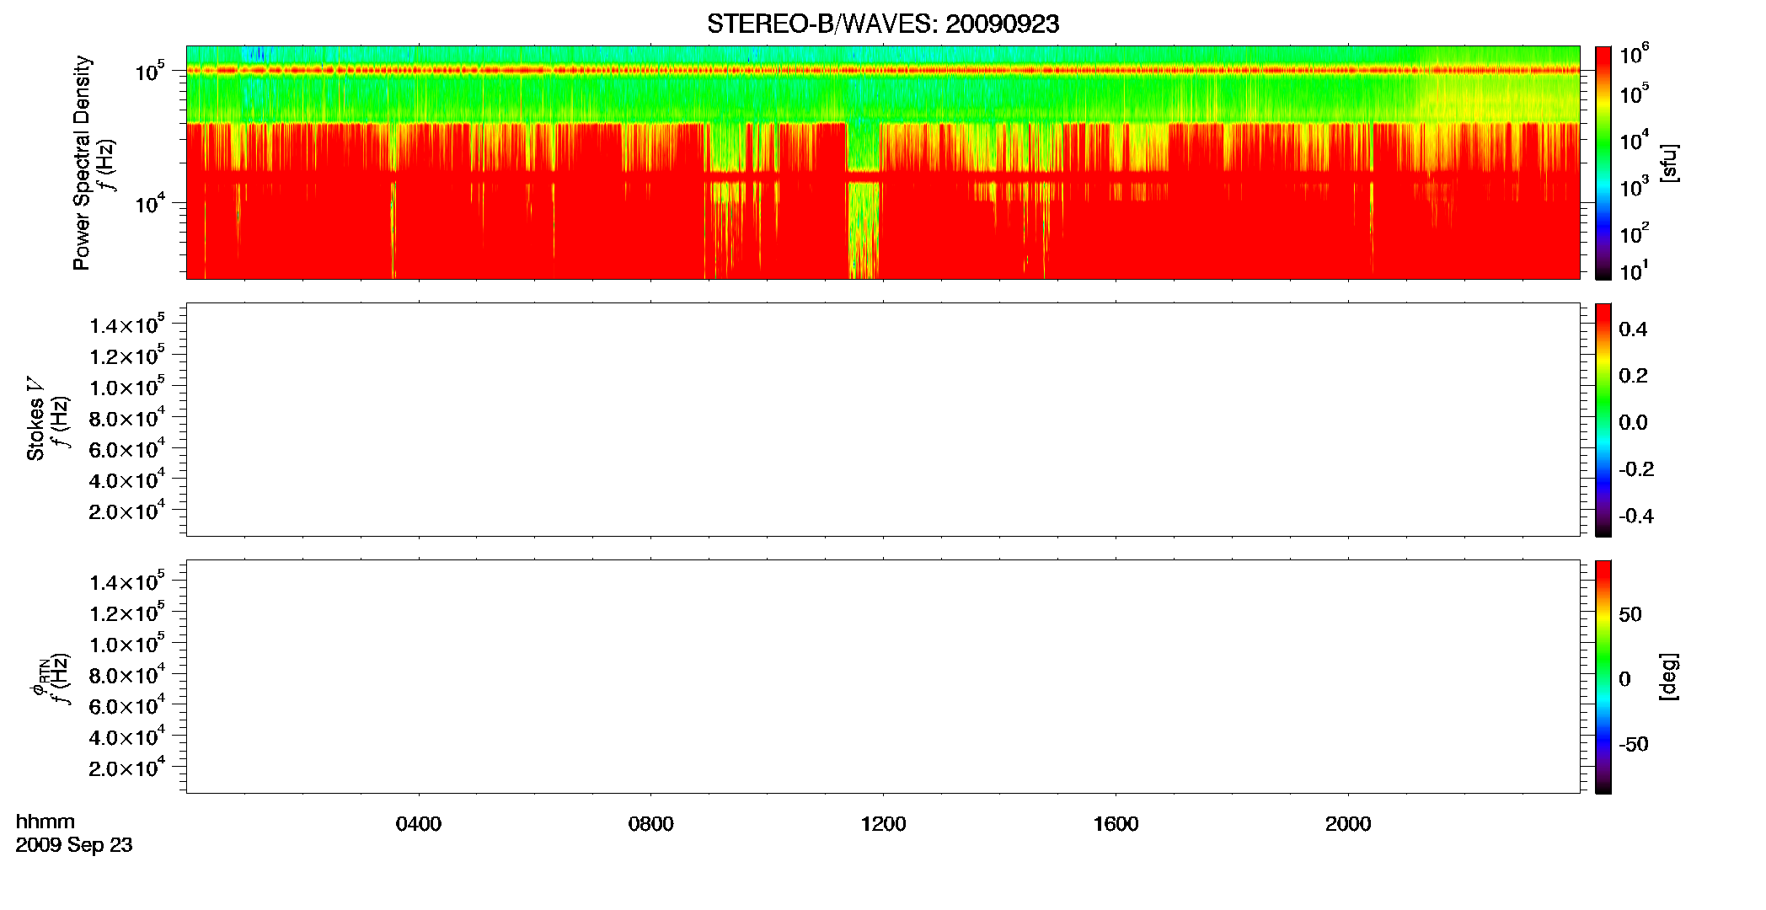Screen dimensions: 1766x910
Task: Click the hhmm time format label
Action: pyautogui.click(x=45, y=822)
